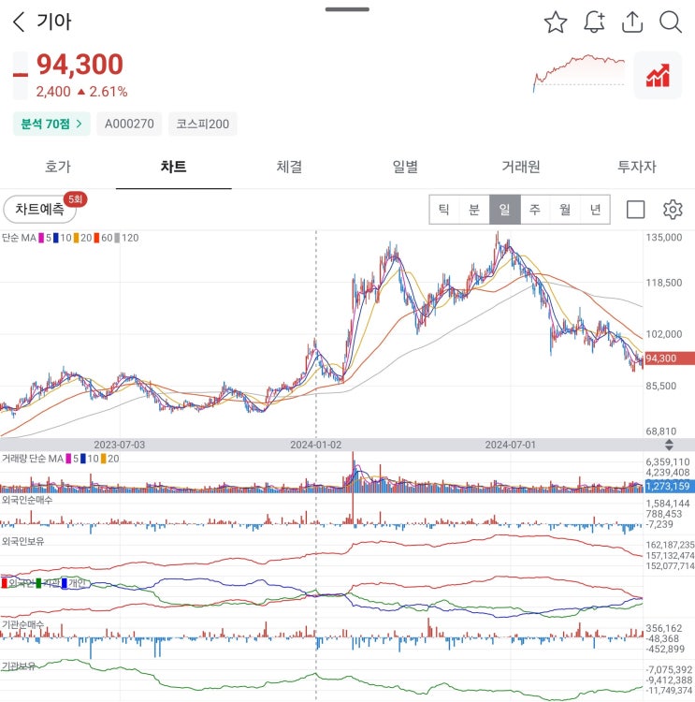Select the 주 weekly chart period
Image resolution: width=695 pixels, height=702 pixels.
coord(535,209)
